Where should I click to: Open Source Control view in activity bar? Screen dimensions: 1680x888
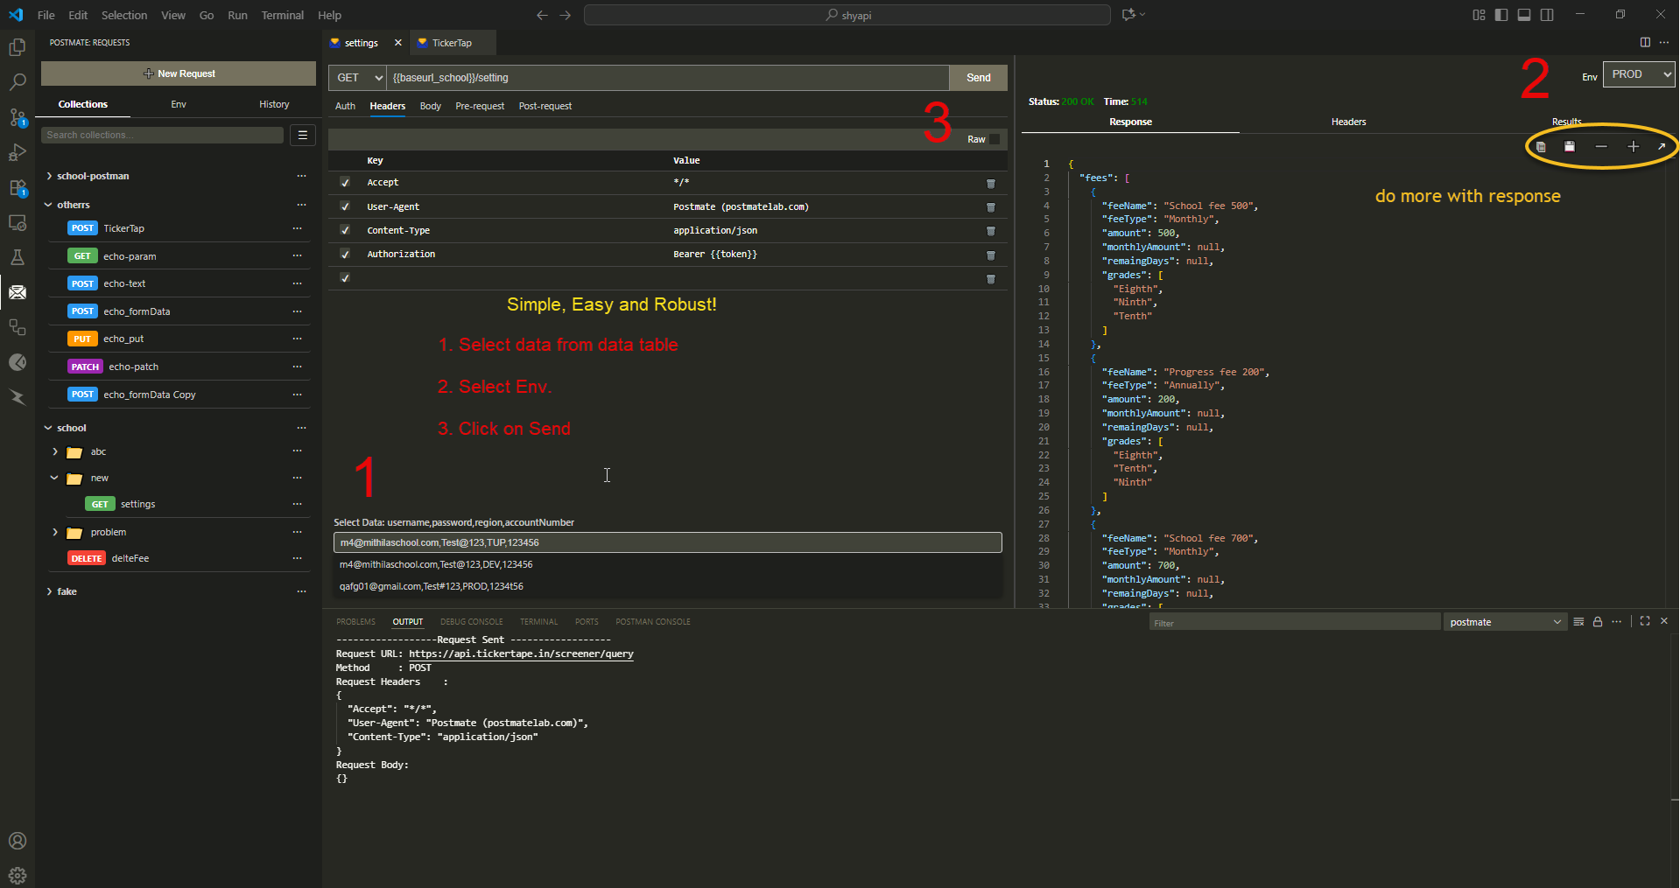[x=18, y=117]
